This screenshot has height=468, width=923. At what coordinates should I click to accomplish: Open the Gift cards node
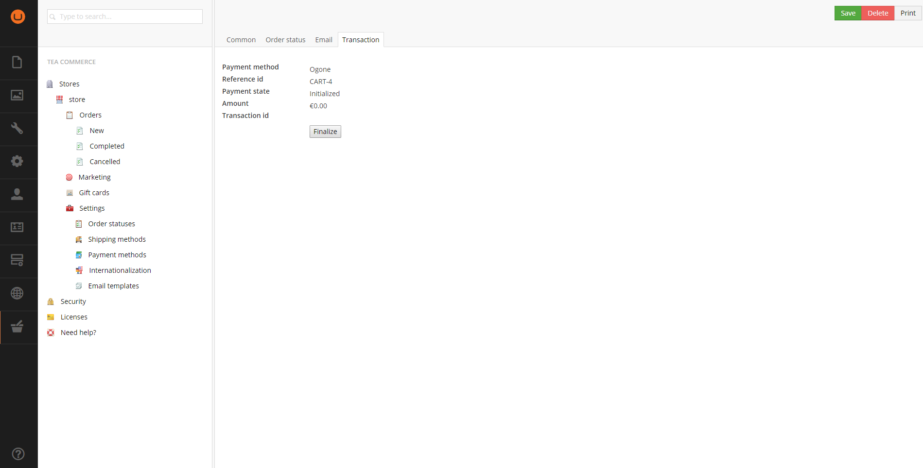coord(94,193)
